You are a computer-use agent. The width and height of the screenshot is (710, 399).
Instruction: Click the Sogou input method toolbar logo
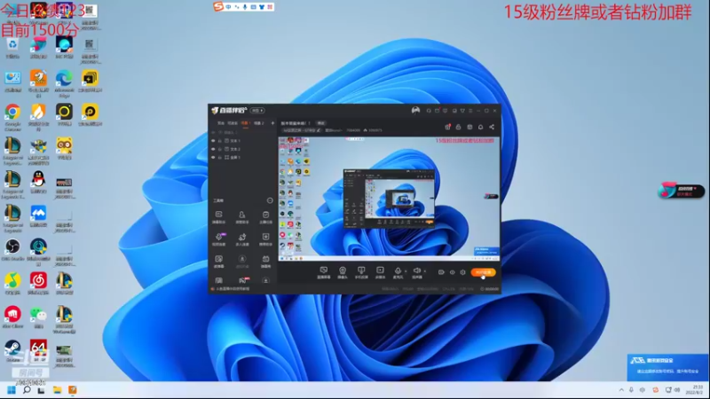coord(218,7)
